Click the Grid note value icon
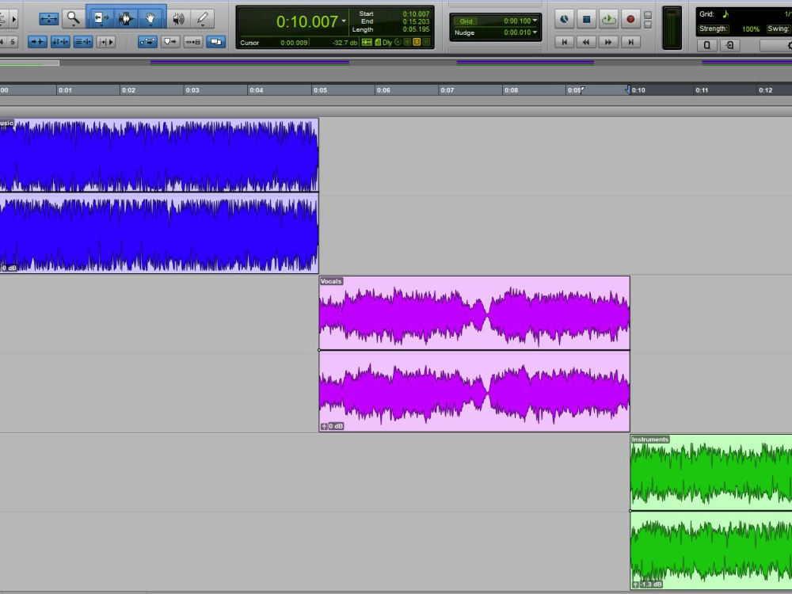Screen dimensions: 792x594 click(725, 14)
